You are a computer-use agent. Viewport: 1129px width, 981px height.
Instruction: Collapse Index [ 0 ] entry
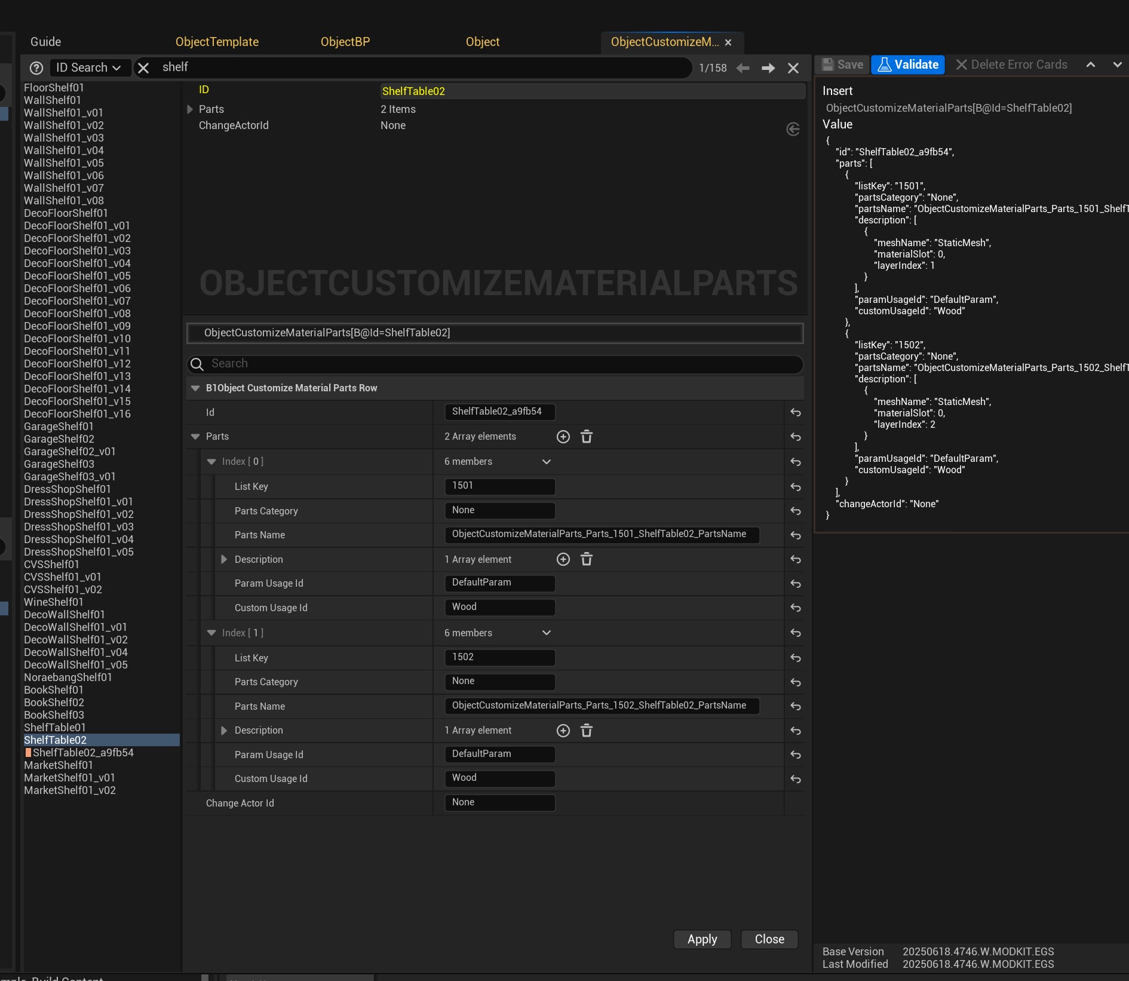[x=211, y=462]
